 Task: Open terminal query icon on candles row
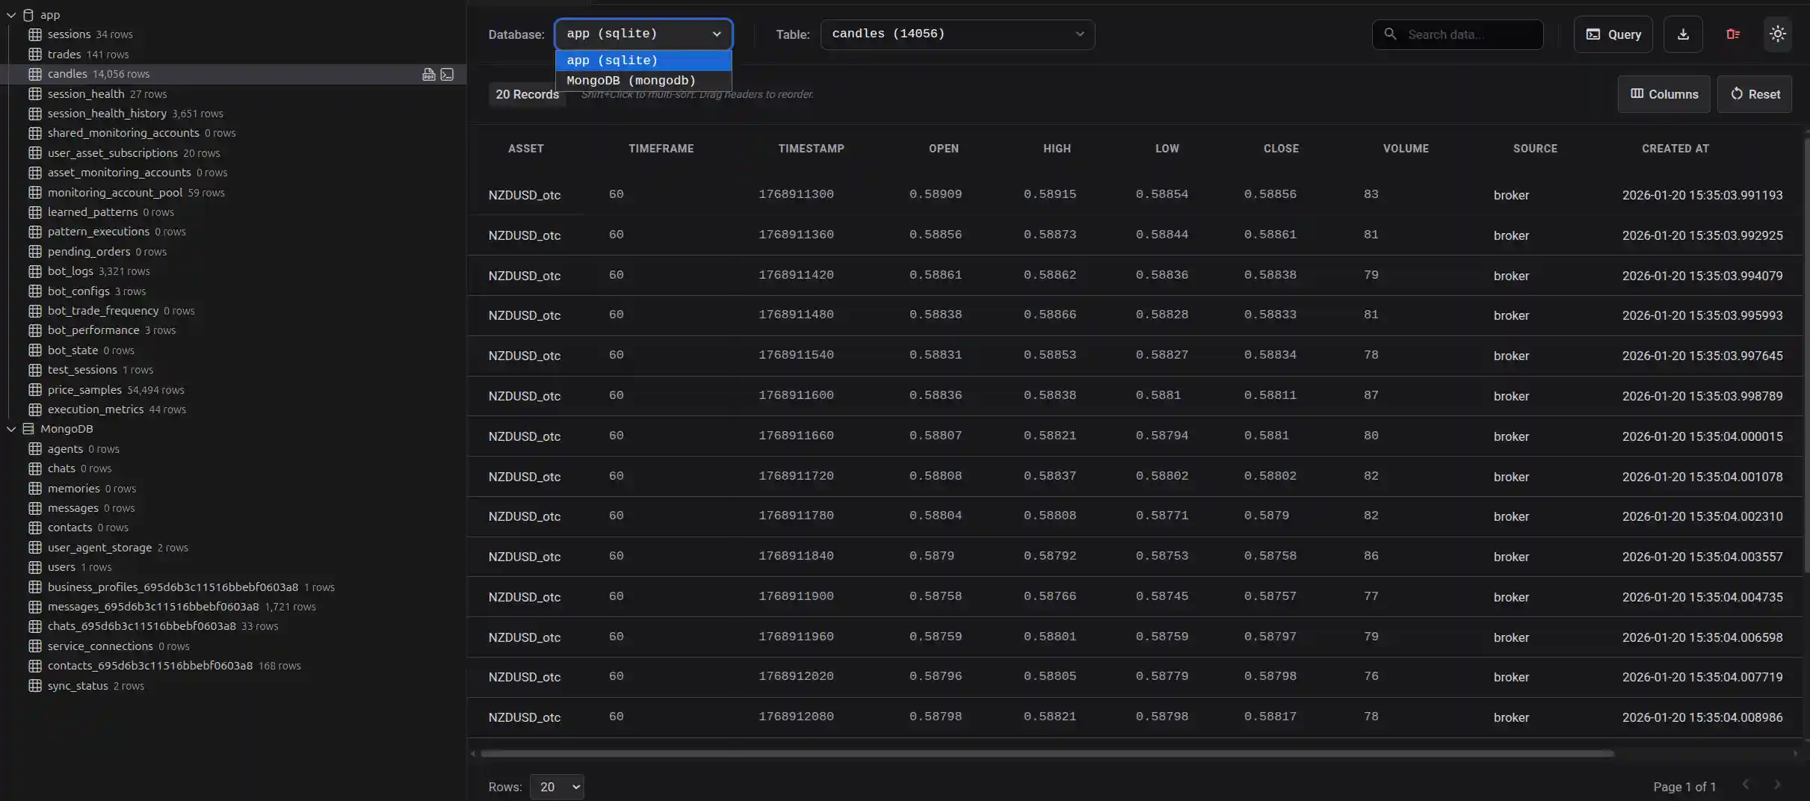(x=447, y=74)
